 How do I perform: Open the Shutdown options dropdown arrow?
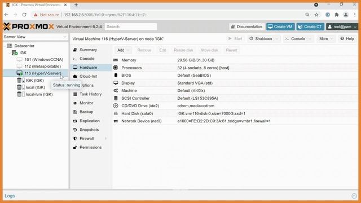pos(277,39)
